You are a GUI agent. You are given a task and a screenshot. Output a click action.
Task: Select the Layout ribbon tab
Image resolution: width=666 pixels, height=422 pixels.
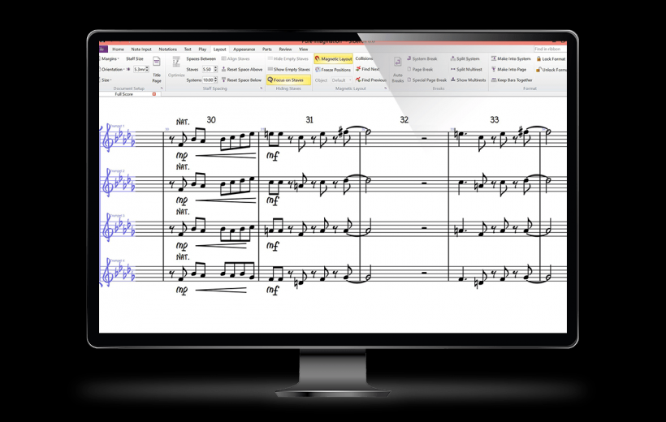click(219, 50)
